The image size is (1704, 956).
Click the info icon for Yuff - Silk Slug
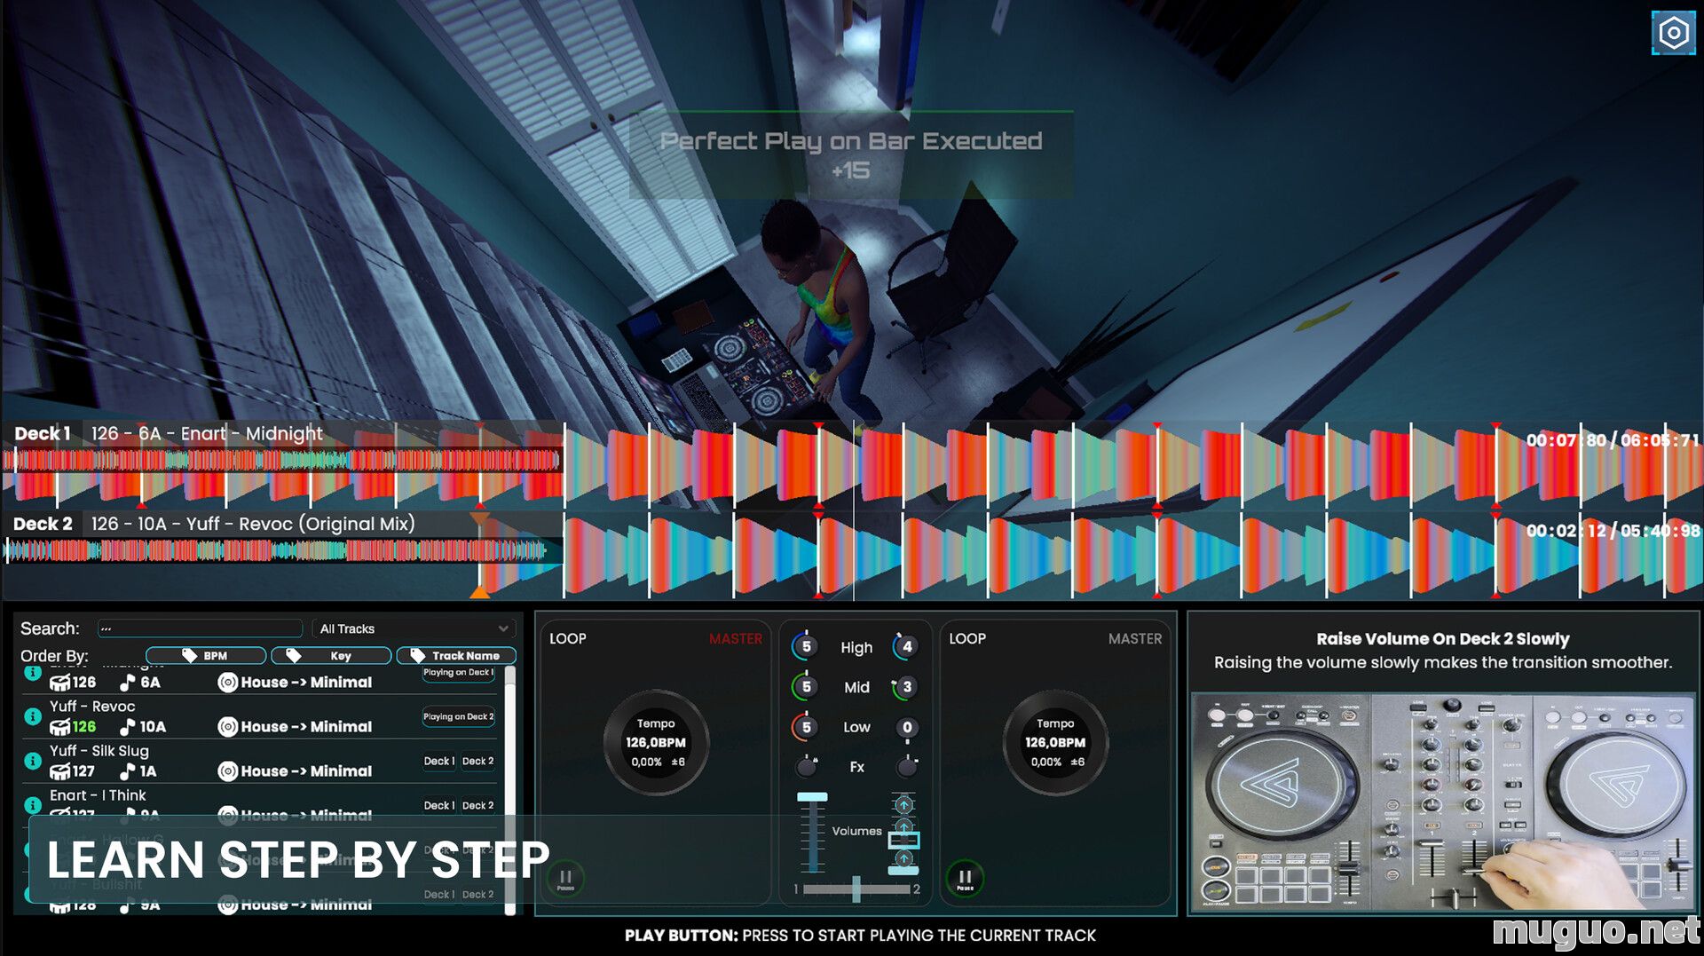coord(33,761)
